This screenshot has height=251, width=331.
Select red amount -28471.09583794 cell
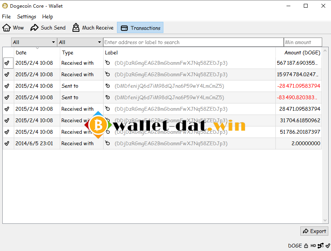coord(299,86)
